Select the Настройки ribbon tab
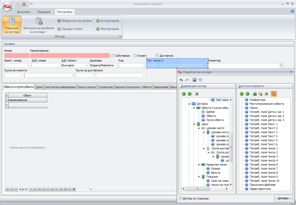Screen dimensions: 296x205 [65, 12]
